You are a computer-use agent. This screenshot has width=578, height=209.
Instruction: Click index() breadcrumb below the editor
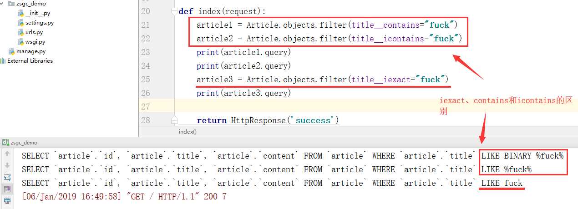188,132
